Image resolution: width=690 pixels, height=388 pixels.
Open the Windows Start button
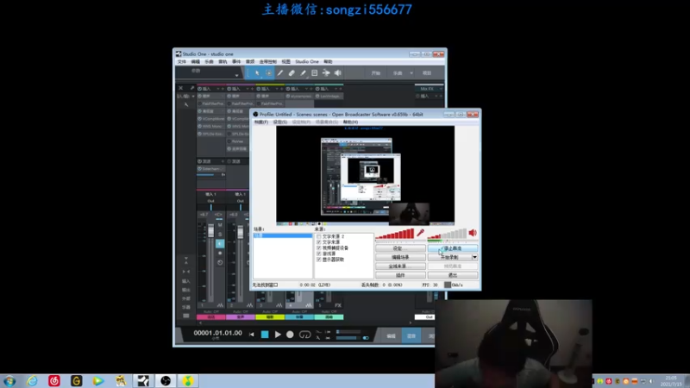[x=9, y=381]
